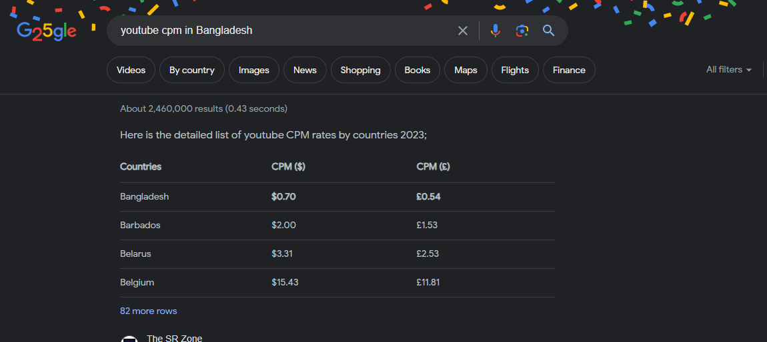This screenshot has width=767, height=342.
Task: Switch to News results
Action: click(x=305, y=70)
